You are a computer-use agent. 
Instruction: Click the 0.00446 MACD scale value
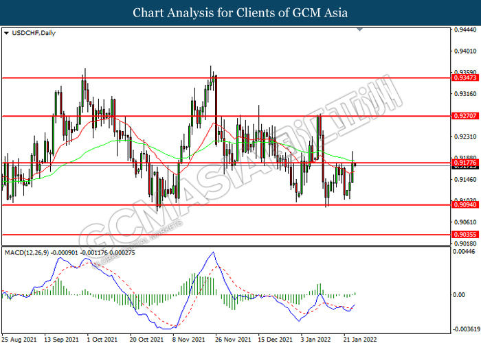coord(464,252)
